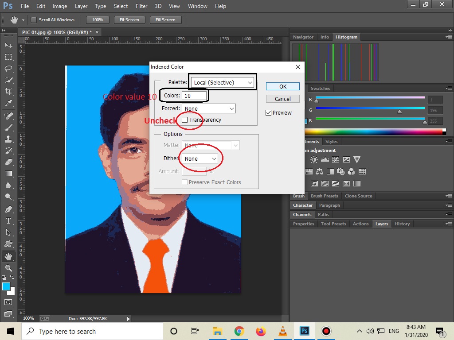Select the Crop tool
The height and width of the screenshot is (340, 454).
9,91
